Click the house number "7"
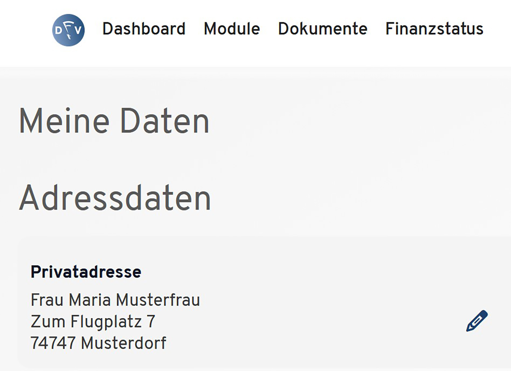The height and width of the screenshot is (371, 511). point(151,322)
